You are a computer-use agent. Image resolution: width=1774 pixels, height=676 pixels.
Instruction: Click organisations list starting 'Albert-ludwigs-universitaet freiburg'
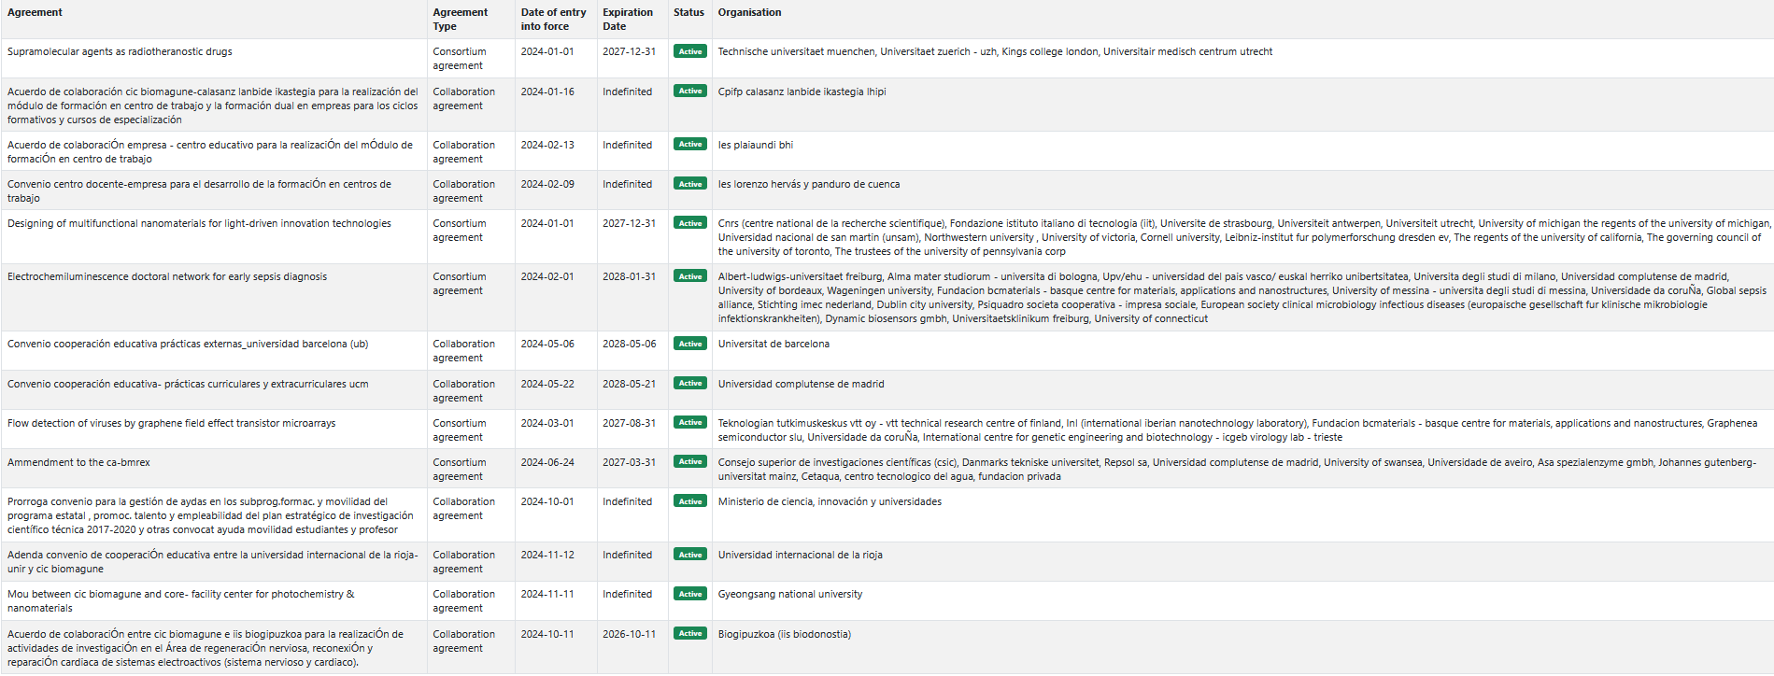[x=1242, y=298]
